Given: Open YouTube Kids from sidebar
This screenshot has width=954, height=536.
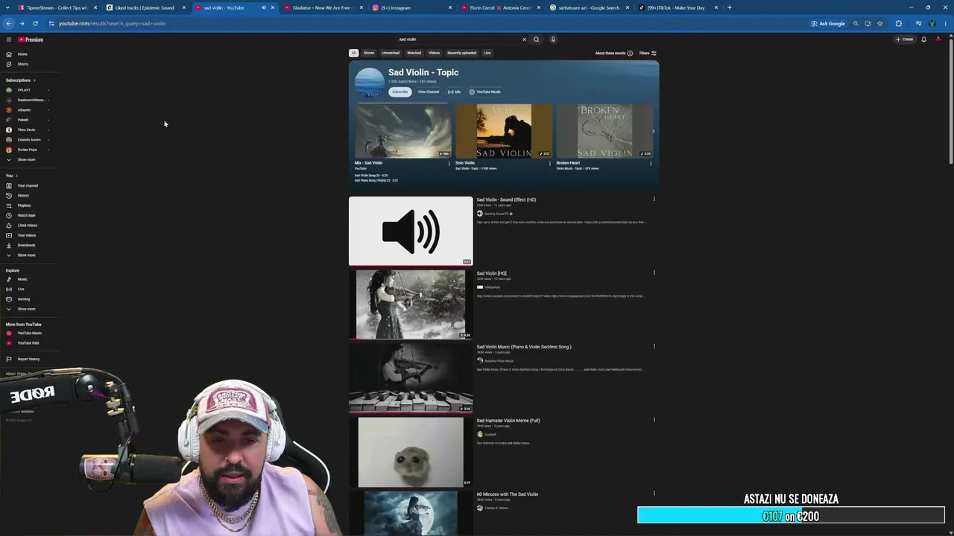Looking at the screenshot, I should click(x=28, y=343).
